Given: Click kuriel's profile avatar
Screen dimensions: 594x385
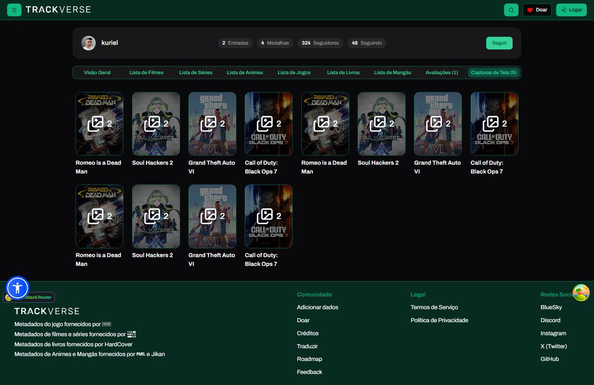Looking at the screenshot, I should [89, 43].
